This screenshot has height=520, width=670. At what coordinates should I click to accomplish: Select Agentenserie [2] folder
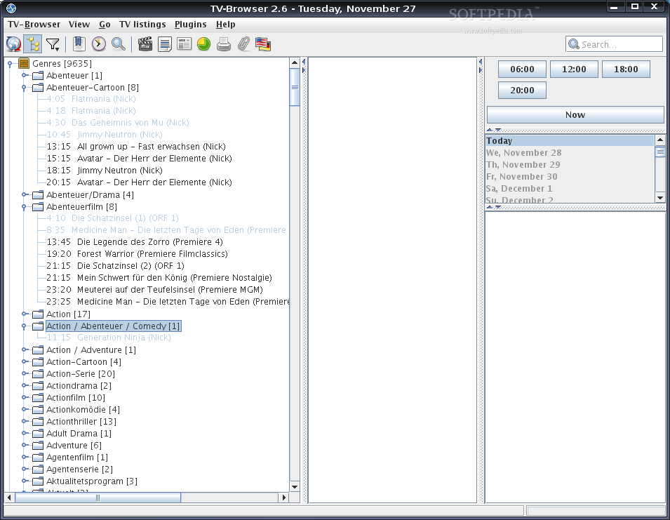click(79, 469)
